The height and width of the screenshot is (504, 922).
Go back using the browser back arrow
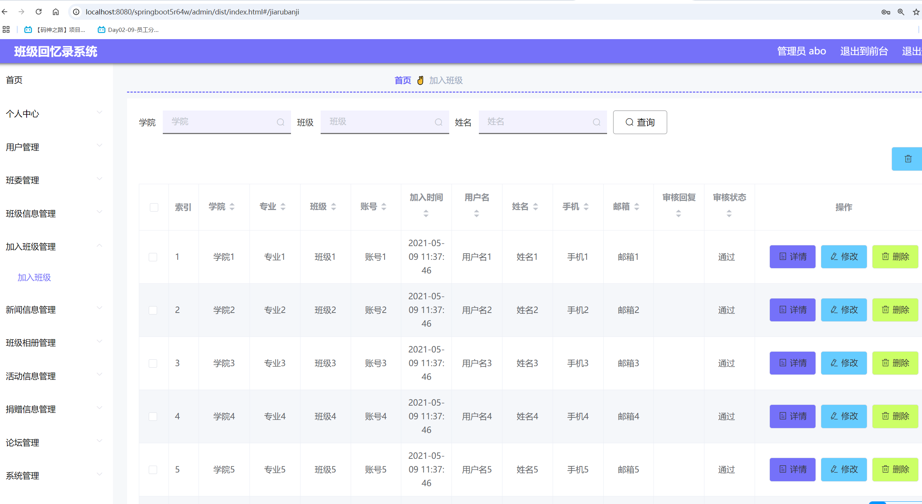[x=5, y=12]
